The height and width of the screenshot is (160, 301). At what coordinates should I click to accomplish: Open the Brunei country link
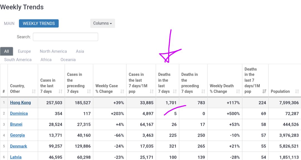pyautogui.click(x=16, y=124)
